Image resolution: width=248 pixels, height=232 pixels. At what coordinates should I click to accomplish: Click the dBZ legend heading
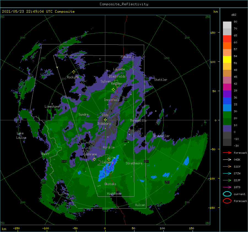tap(234, 15)
